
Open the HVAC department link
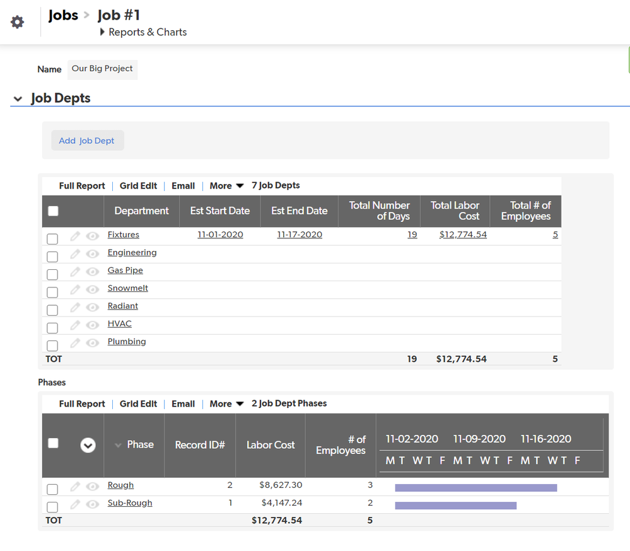tap(119, 323)
